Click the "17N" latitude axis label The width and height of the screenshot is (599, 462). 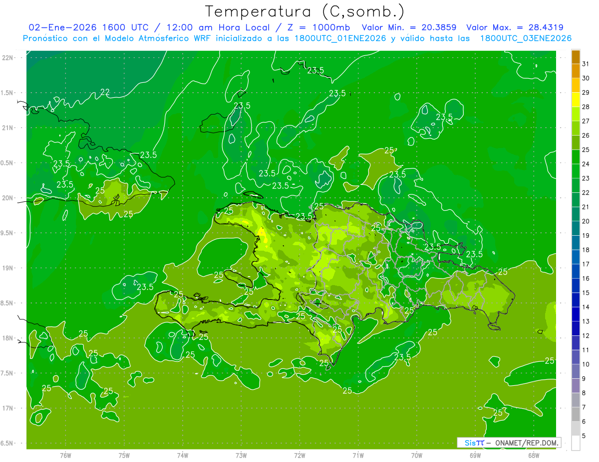[7, 408]
